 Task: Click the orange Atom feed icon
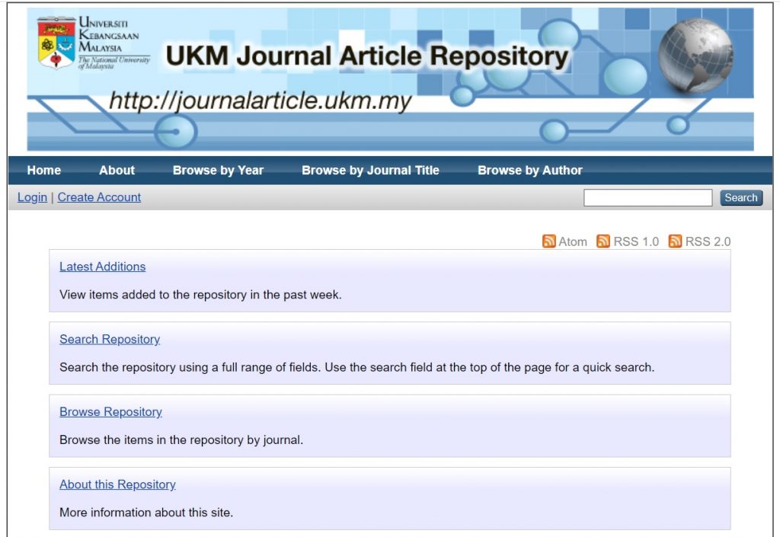point(548,241)
